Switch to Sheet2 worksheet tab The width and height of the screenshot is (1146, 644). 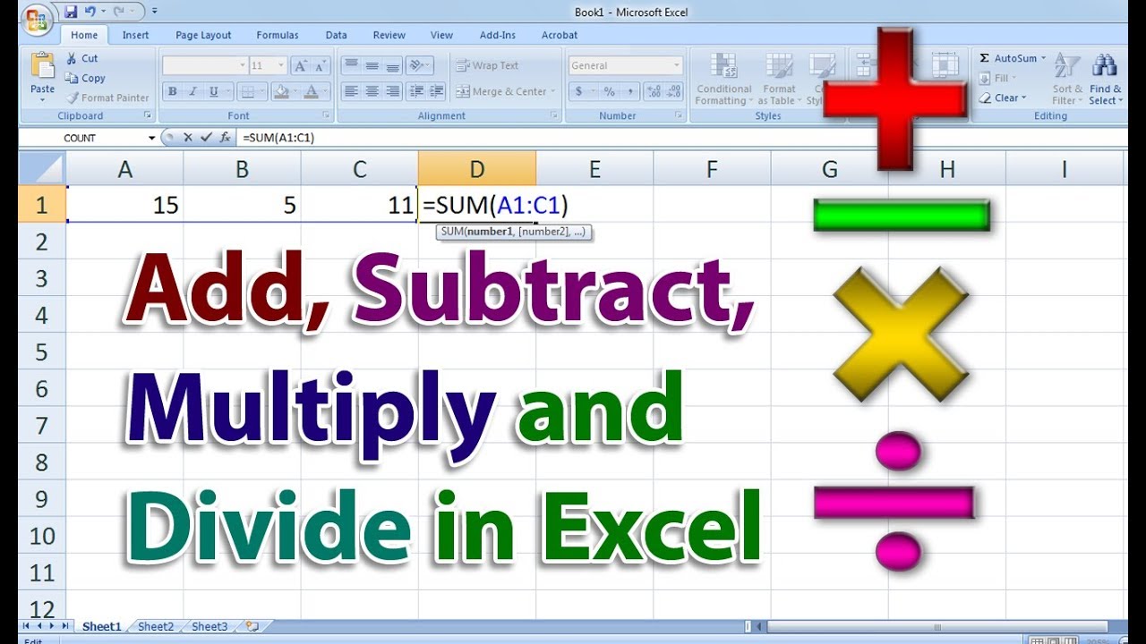(x=157, y=627)
